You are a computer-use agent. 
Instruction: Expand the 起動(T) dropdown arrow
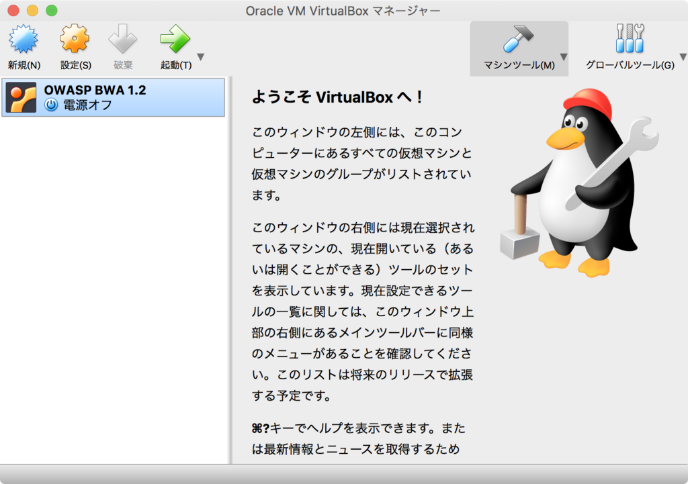pos(201,57)
